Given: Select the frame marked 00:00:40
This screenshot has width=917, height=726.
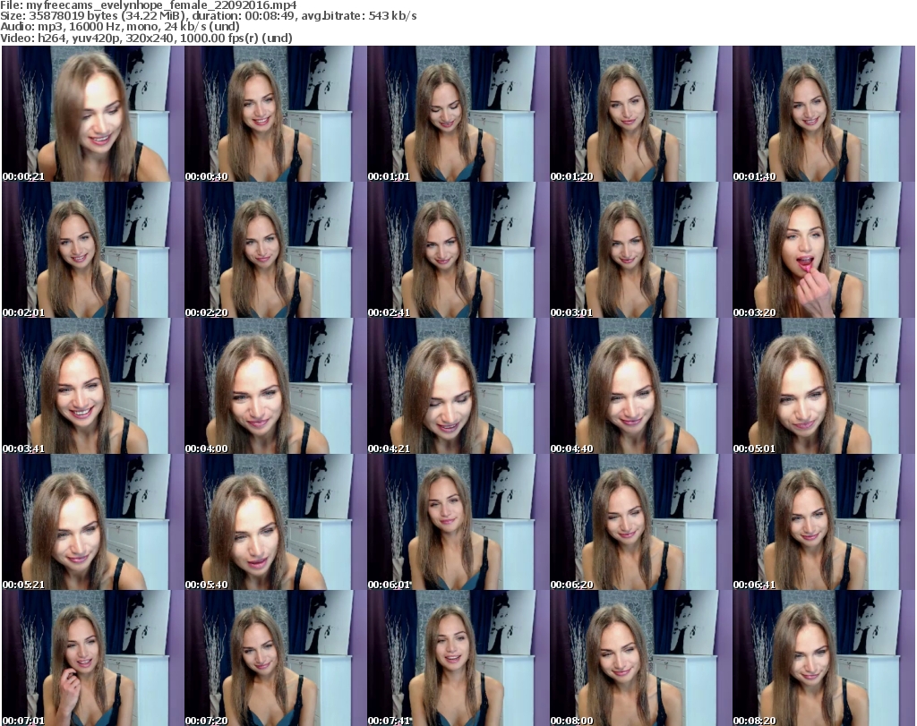Looking at the screenshot, I should click(275, 114).
